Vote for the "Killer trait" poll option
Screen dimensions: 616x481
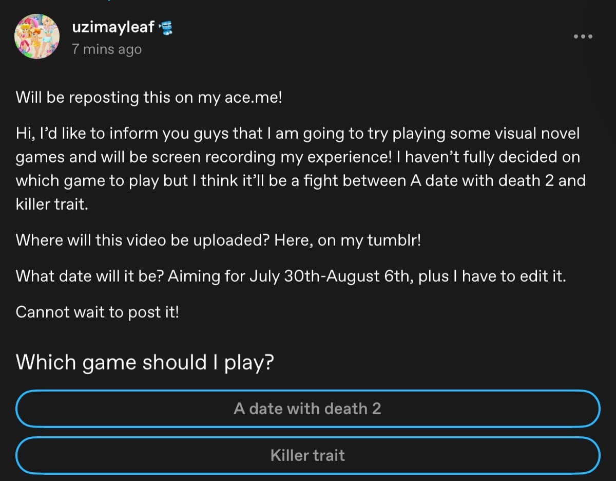tap(308, 455)
